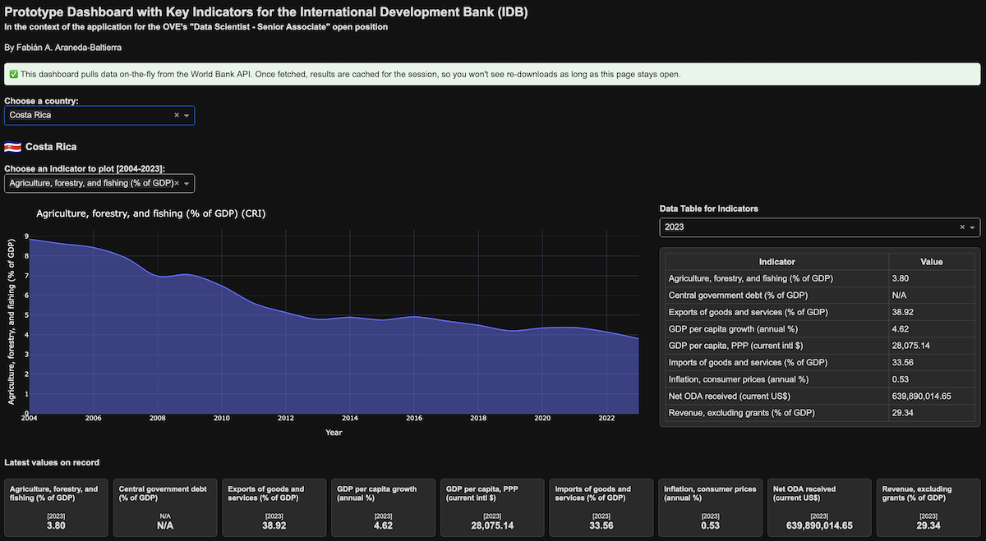Click 'GDP per capita, PPP' table row
The image size is (986, 541).
click(x=819, y=346)
